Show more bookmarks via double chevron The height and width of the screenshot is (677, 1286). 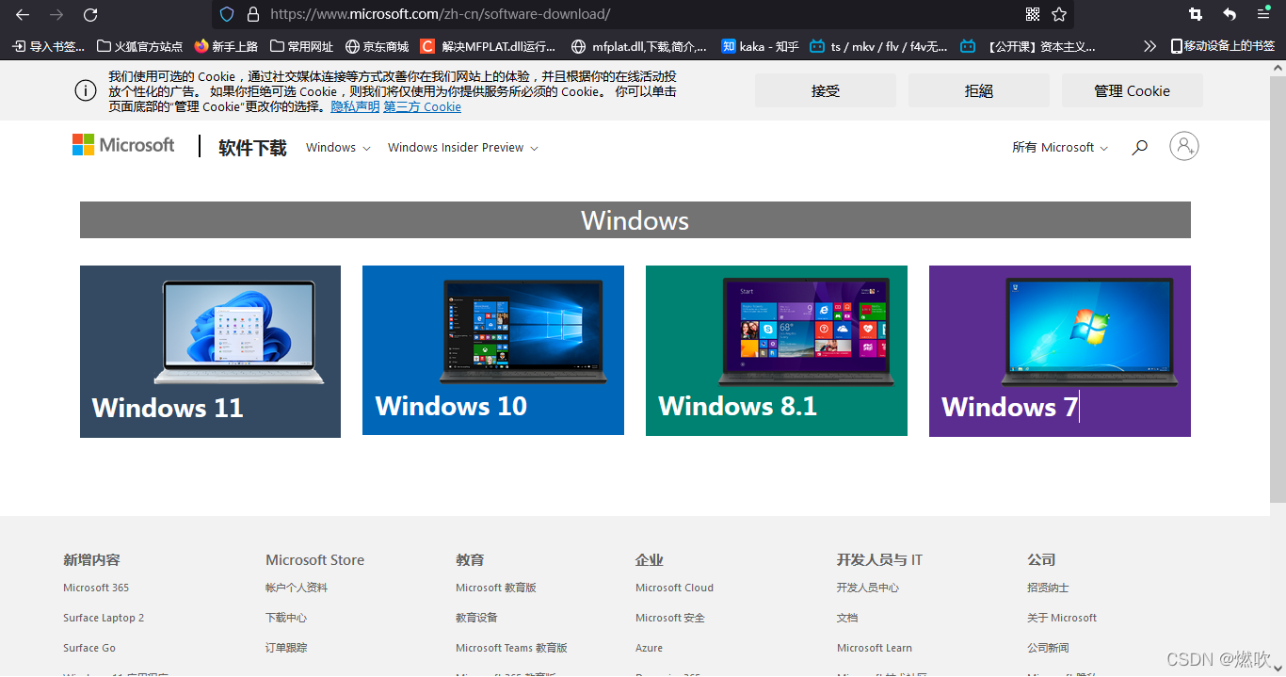[1149, 45]
